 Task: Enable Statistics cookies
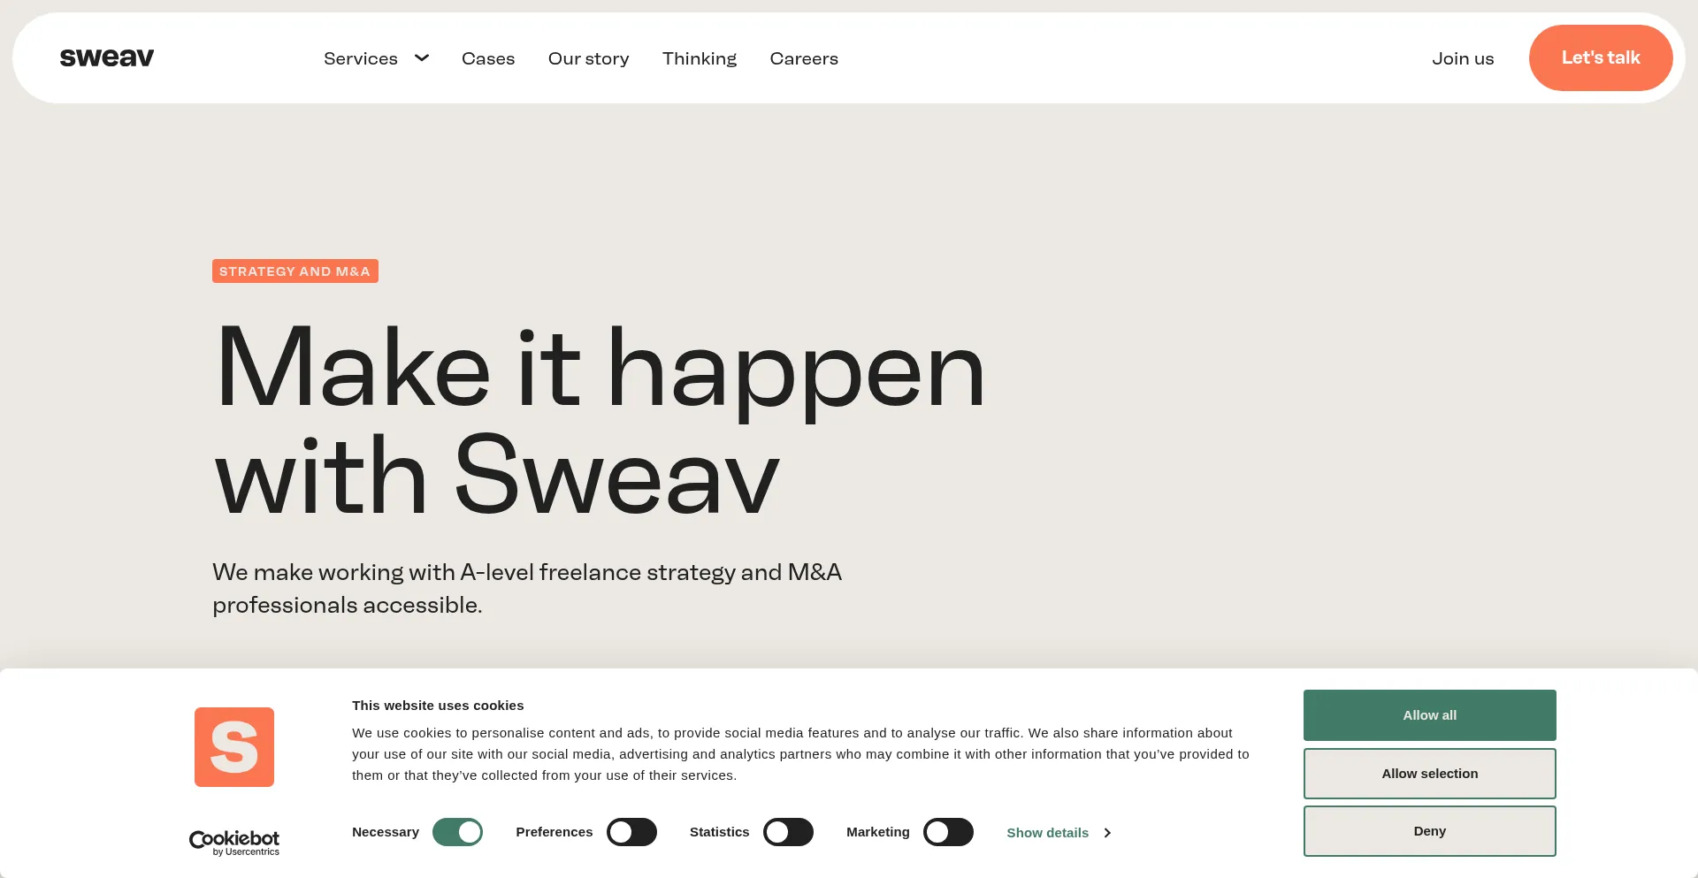(x=788, y=832)
